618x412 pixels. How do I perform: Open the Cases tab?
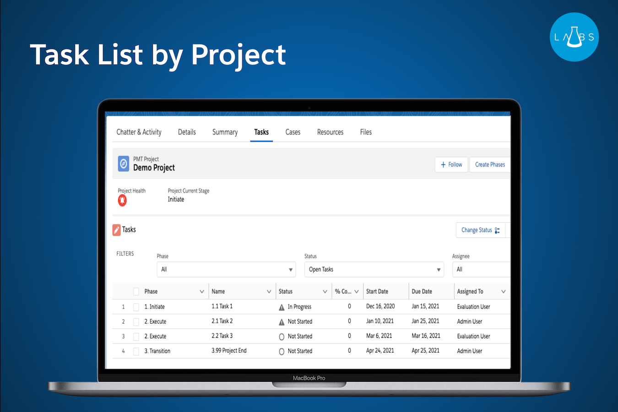point(293,132)
